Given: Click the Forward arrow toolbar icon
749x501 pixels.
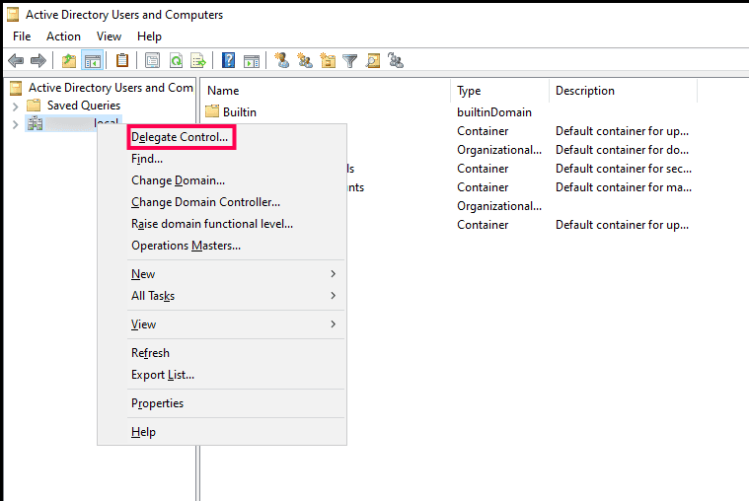Looking at the screenshot, I should [38, 61].
